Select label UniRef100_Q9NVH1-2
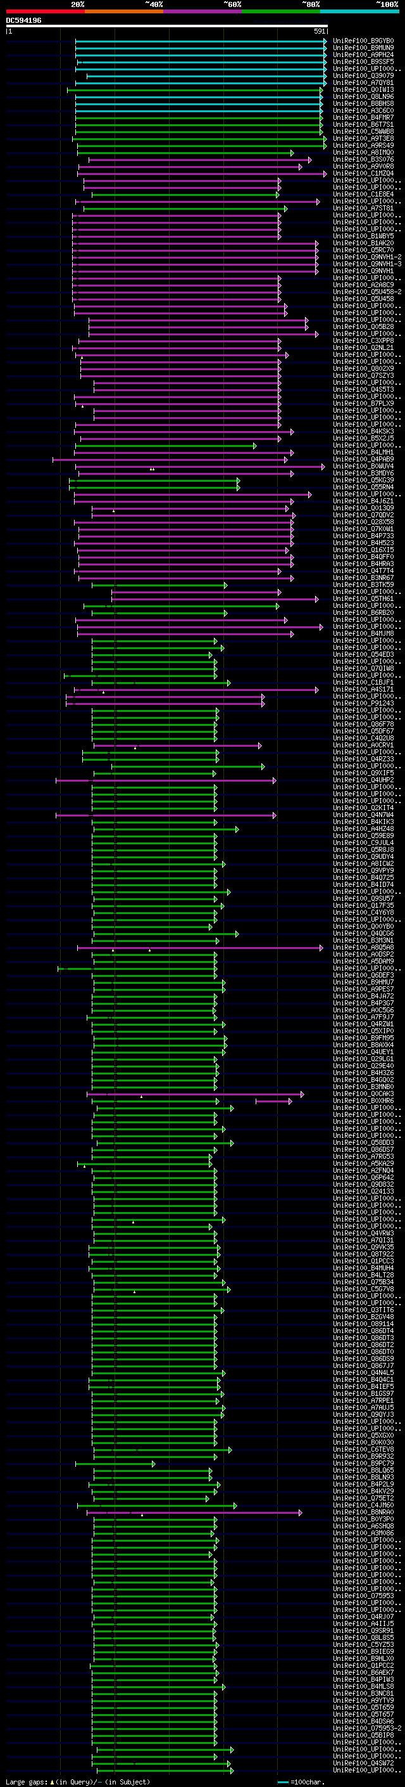The image size is (405, 1787). [367, 257]
